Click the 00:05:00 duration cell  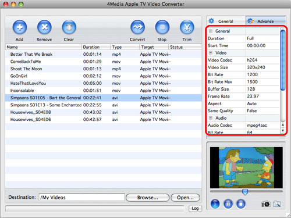click(93, 83)
